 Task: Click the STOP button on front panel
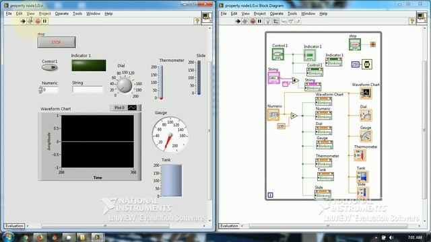coord(57,42)
